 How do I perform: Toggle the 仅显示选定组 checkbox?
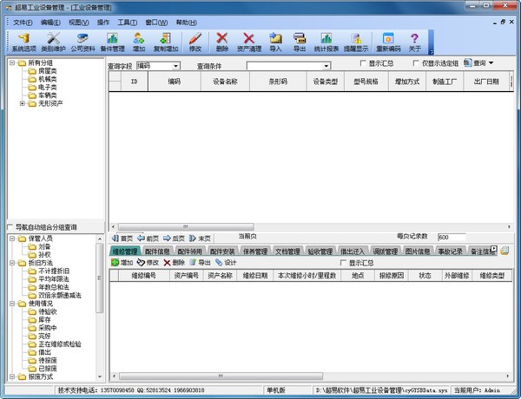pyautogui.click(x=414, y=64)
